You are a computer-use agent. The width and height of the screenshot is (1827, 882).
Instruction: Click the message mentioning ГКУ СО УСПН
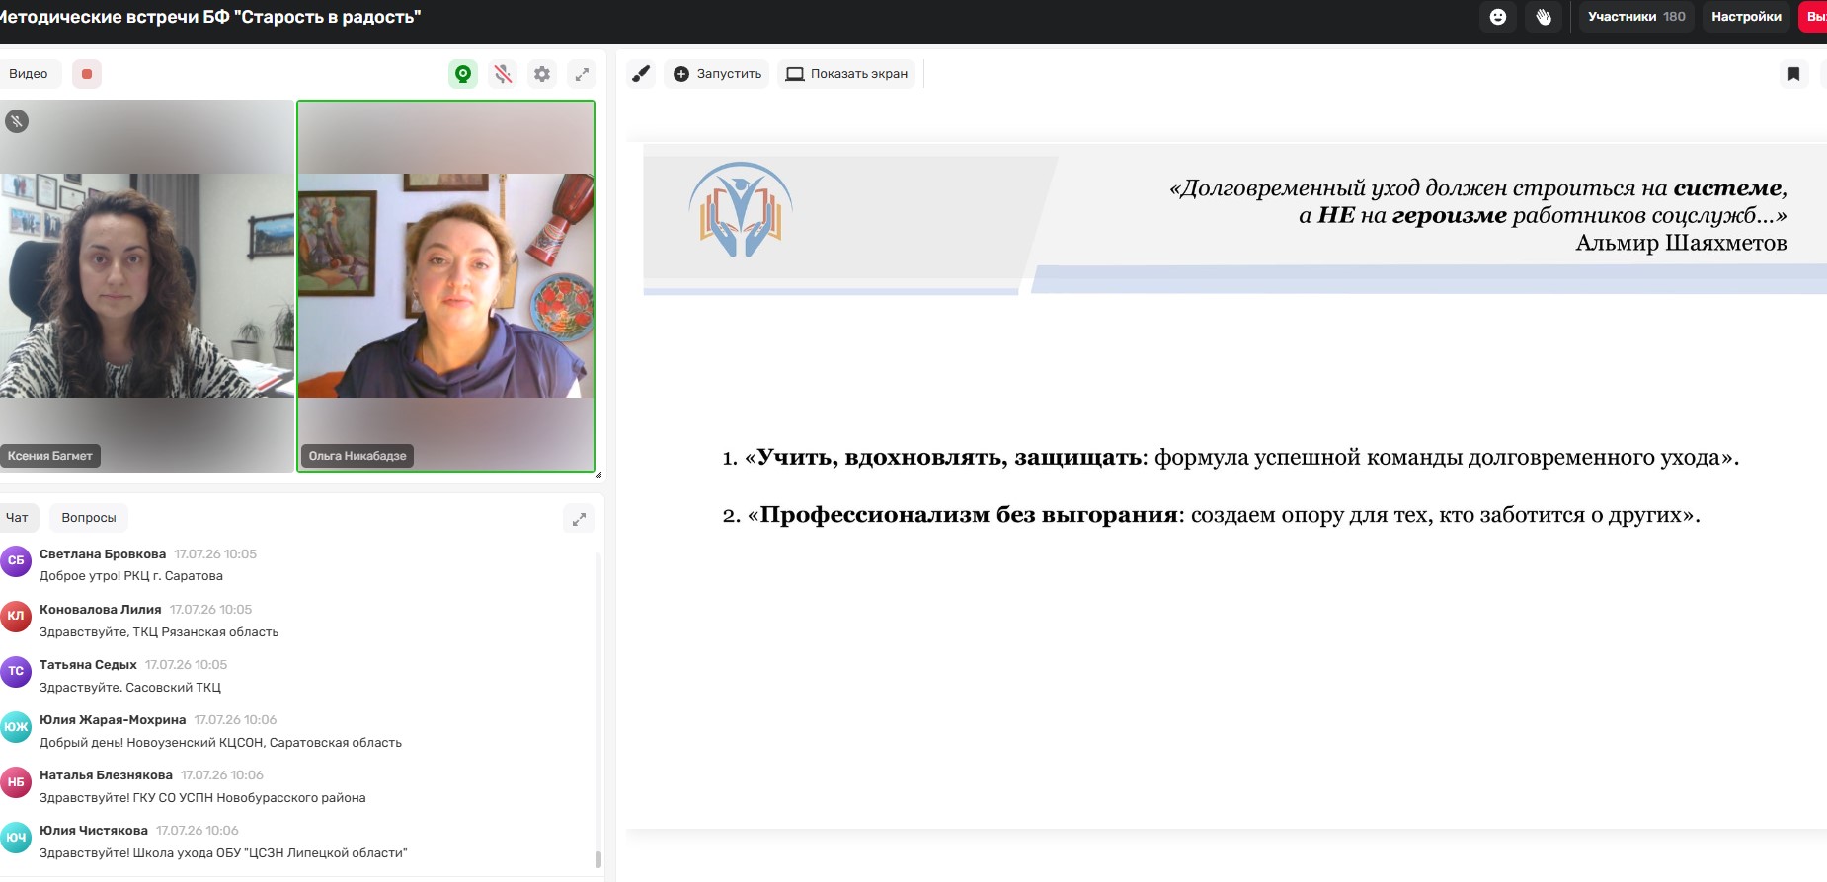pos(202,798)
